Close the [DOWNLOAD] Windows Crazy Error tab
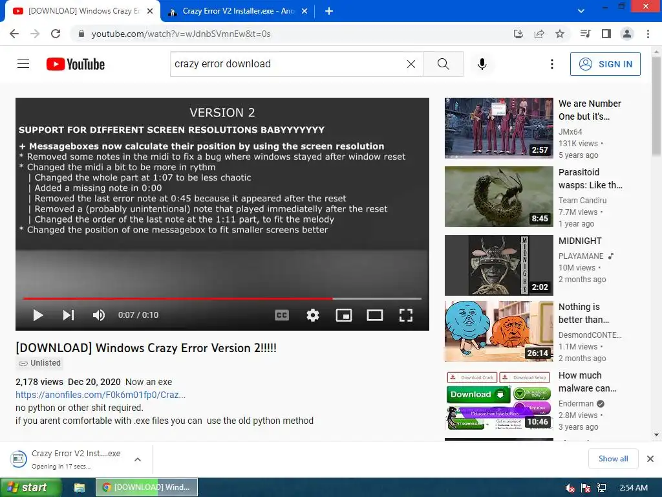 (150, 11)
